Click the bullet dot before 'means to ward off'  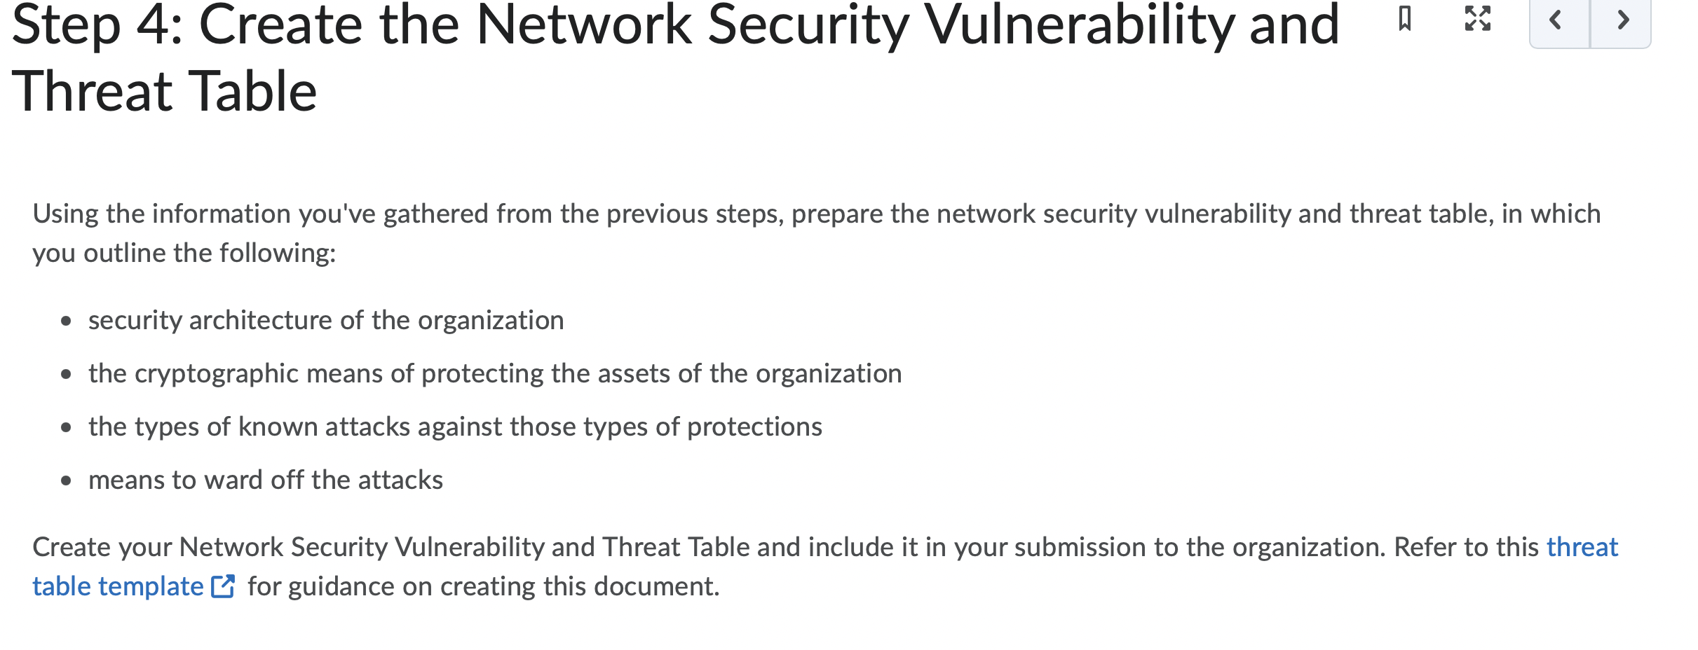click(x=66, y=481)
